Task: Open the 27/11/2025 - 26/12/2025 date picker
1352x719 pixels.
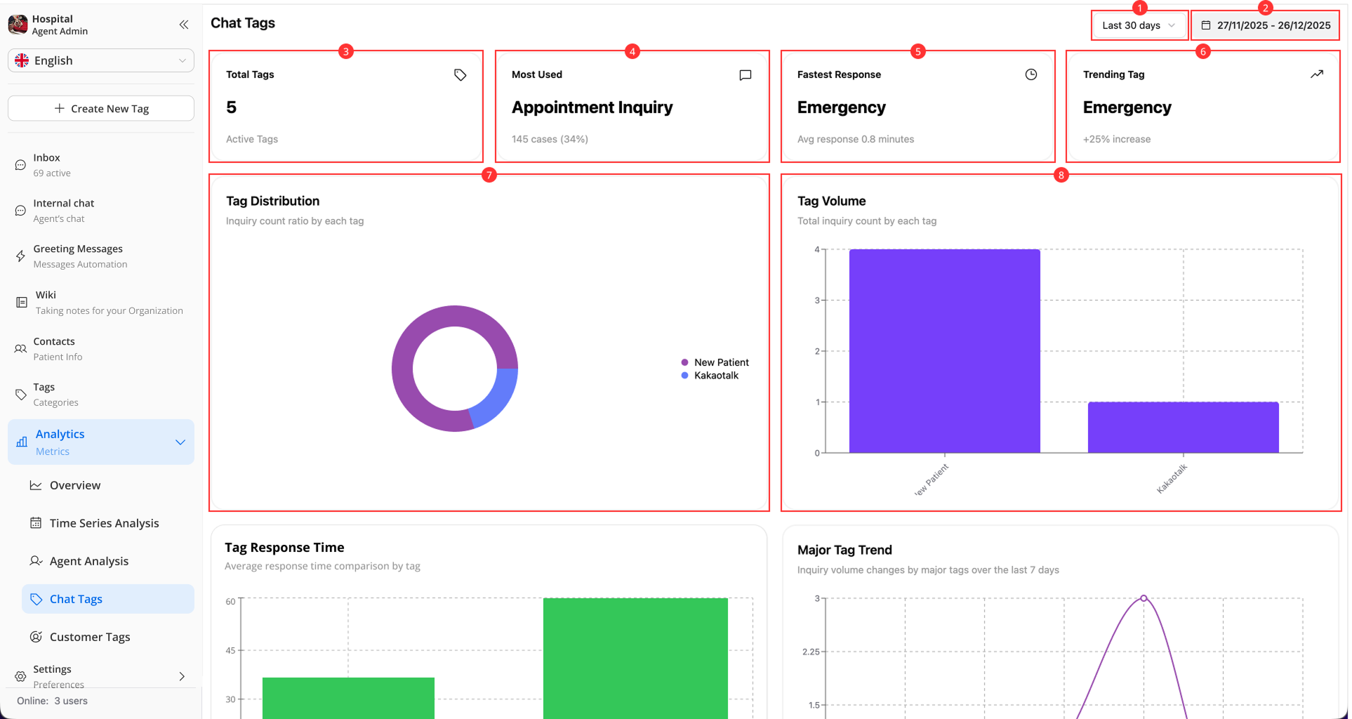Action: [1265, 25]
